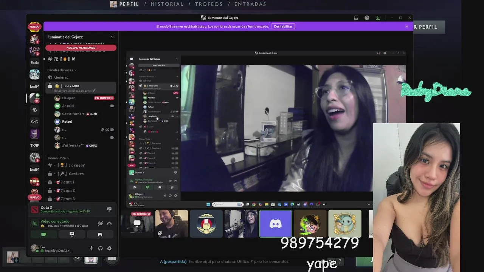This screenshot has width=484, height=272.
Task: Open the upper EsdM server in sidebar
Action: tap(34, 86)
